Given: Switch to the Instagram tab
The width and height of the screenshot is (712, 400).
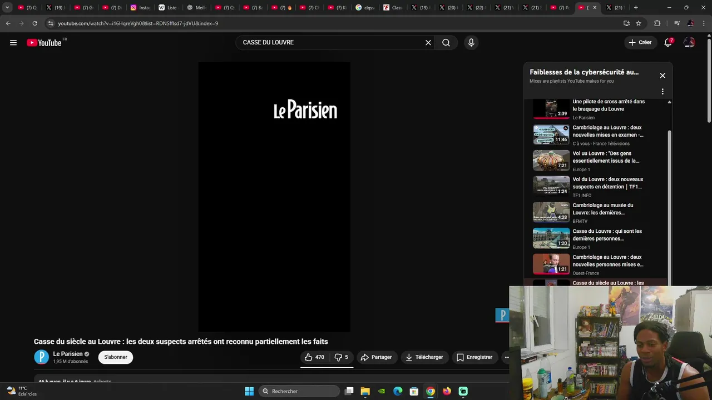Looking at the screenshot, I should pos(140,8).
